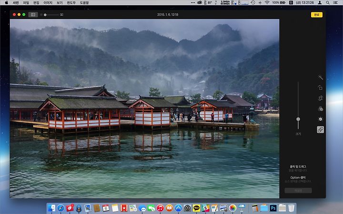Click the greyed-out reset button in sidebar
Image resolution: width=343 pixels, height=214 pixels.
(x=298, y=190)
